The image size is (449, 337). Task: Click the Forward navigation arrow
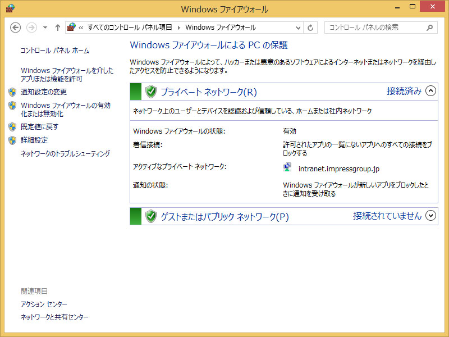click(31, 28)
